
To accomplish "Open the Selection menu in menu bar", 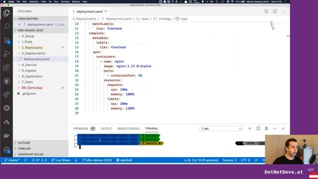I will coord(34,1).
